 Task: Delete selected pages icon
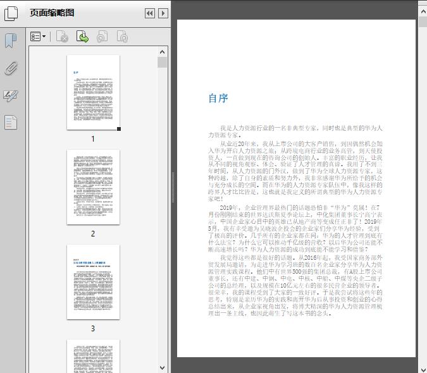coord(62,37)
